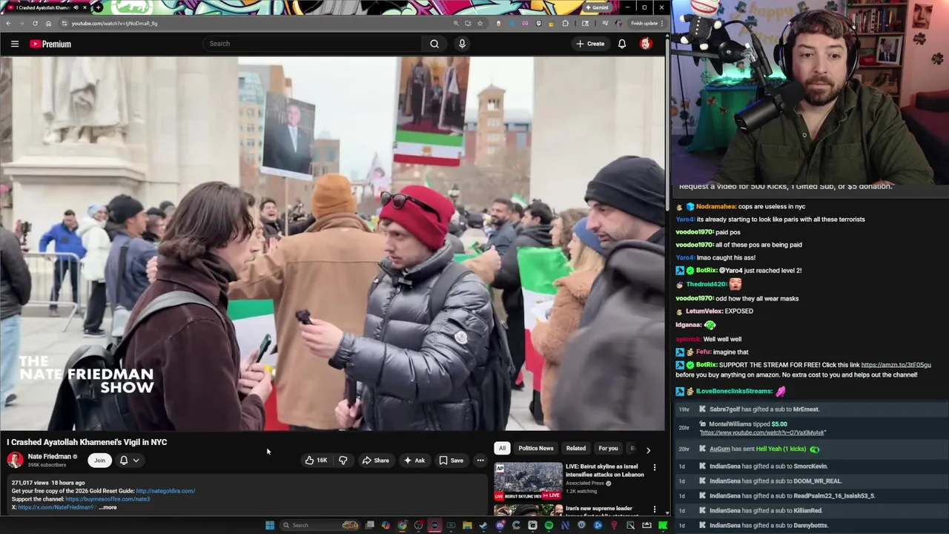Open the nategoldira.com link in description
Image resolution: width=949 pixels, height=534 pixels.
tap(165, 491)
